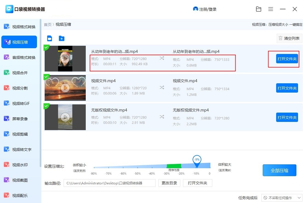The image size is (303, 203).
Task: Switch to 视频转GIF in sidebar
Action: click(x=21, y=104)
